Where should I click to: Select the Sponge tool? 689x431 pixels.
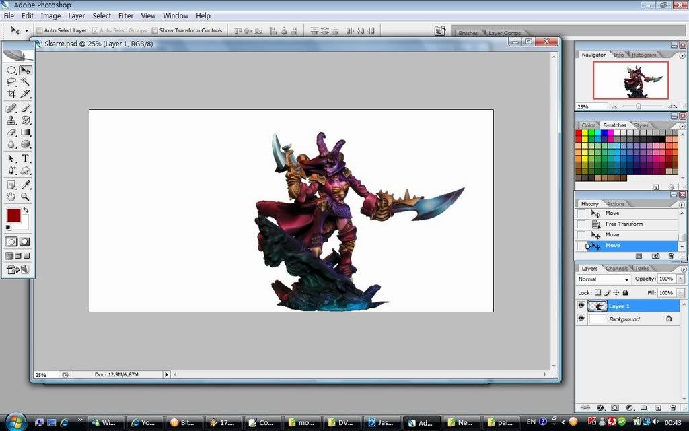(25, 144)
